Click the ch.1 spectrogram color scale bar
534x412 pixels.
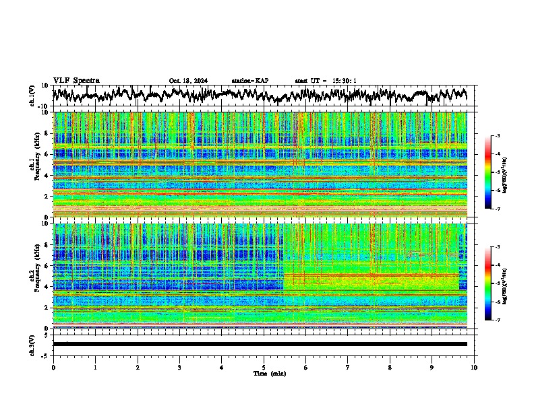(x=487, y=172)
